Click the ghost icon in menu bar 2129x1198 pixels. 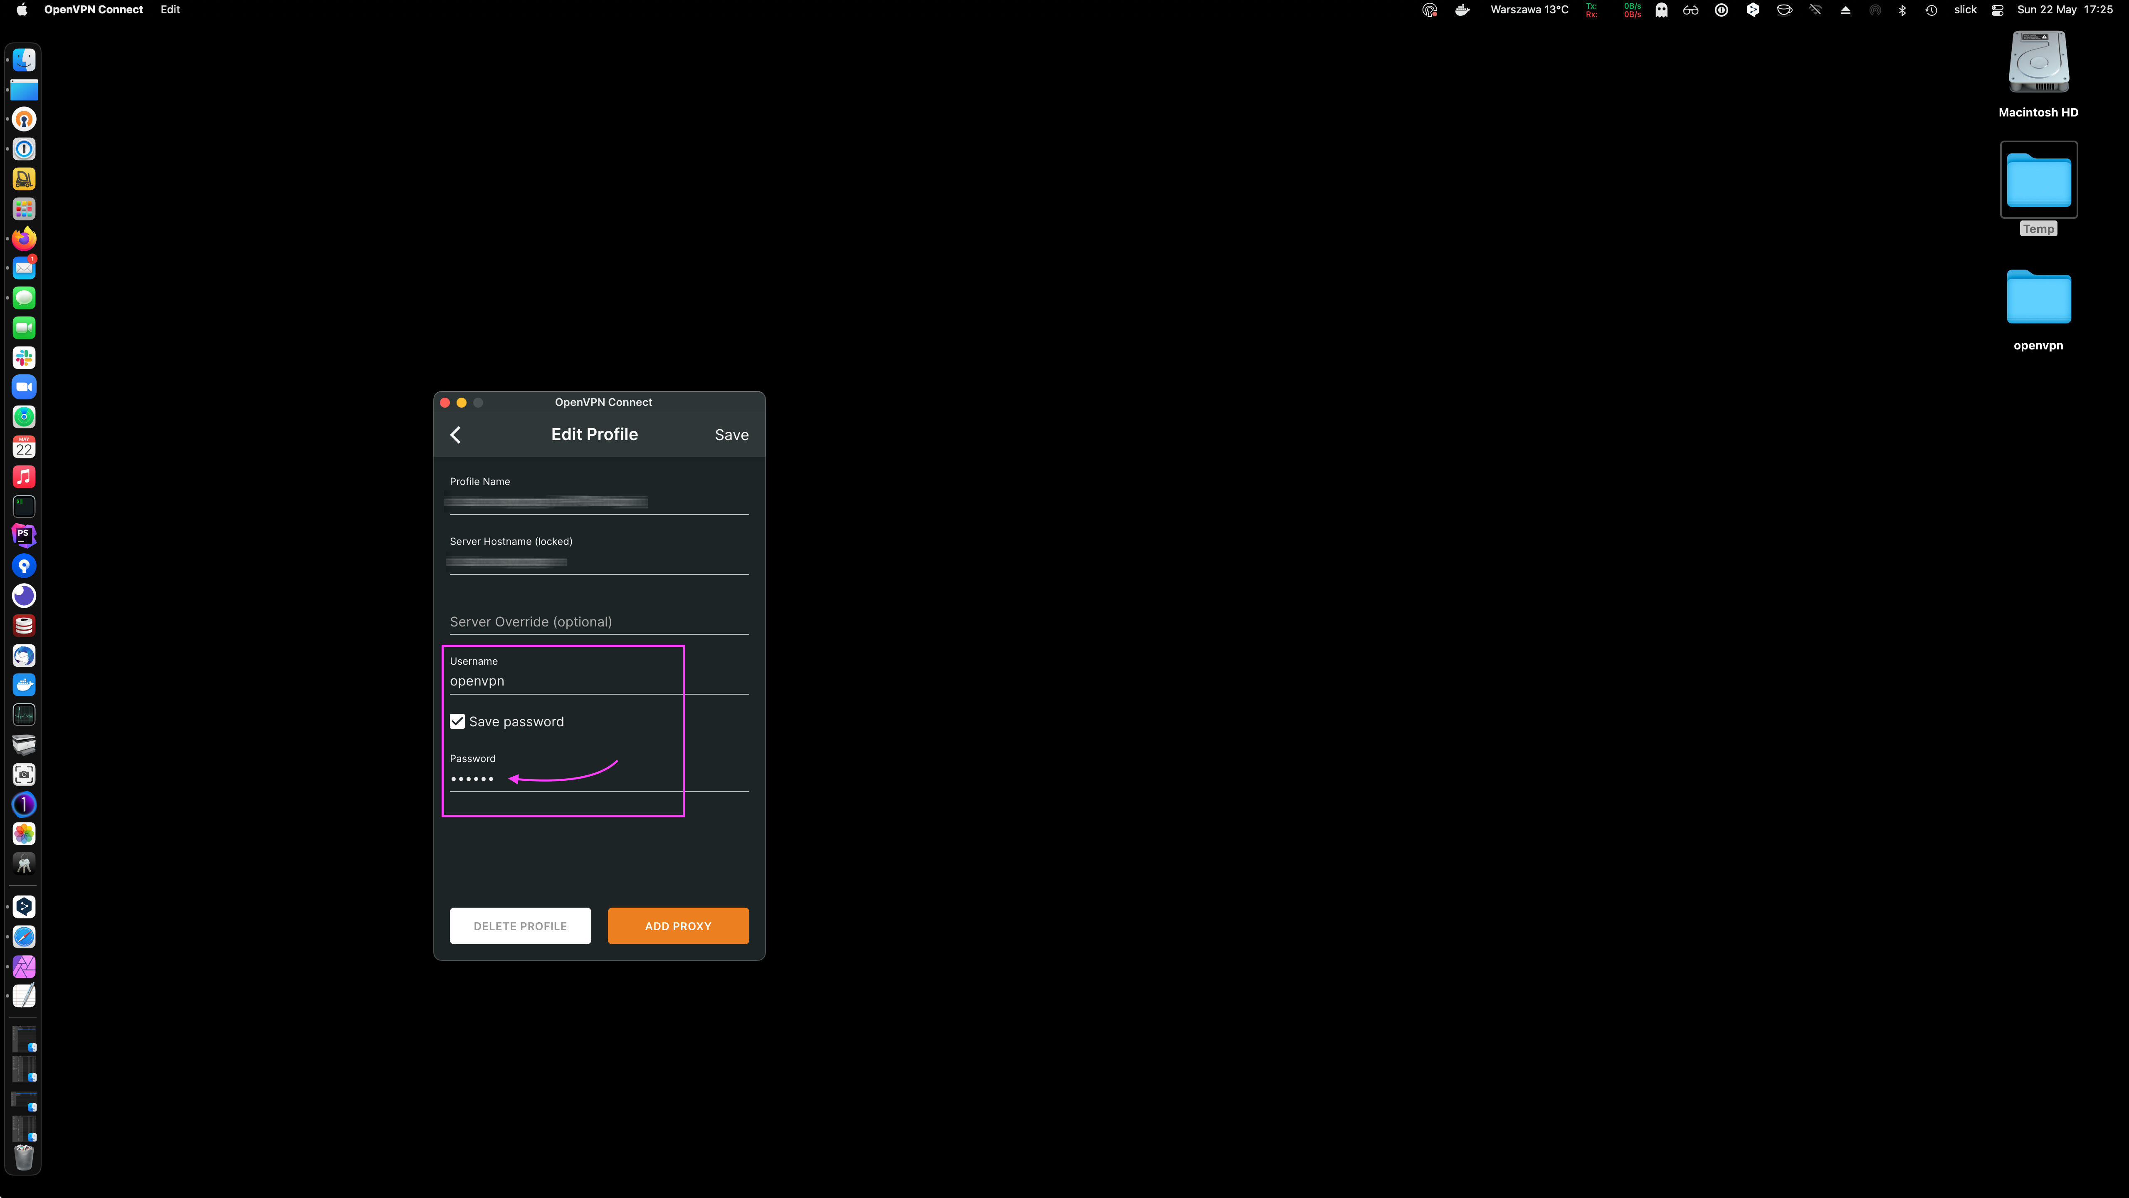[1661, 10]
